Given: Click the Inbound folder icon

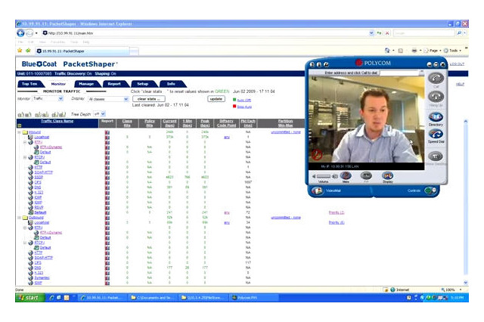Looking at the screenshot, I should point(25,132).
